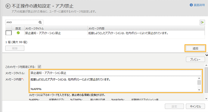Click the 削除 button

(x=15, y=48)
